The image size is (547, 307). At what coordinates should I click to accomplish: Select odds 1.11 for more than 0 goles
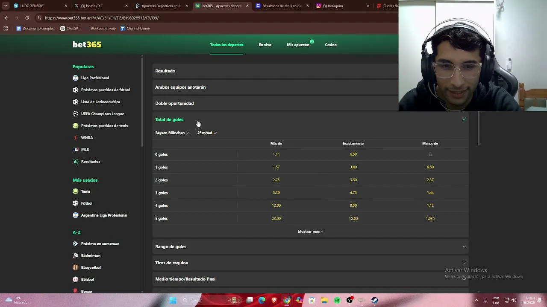coord(276,154)
